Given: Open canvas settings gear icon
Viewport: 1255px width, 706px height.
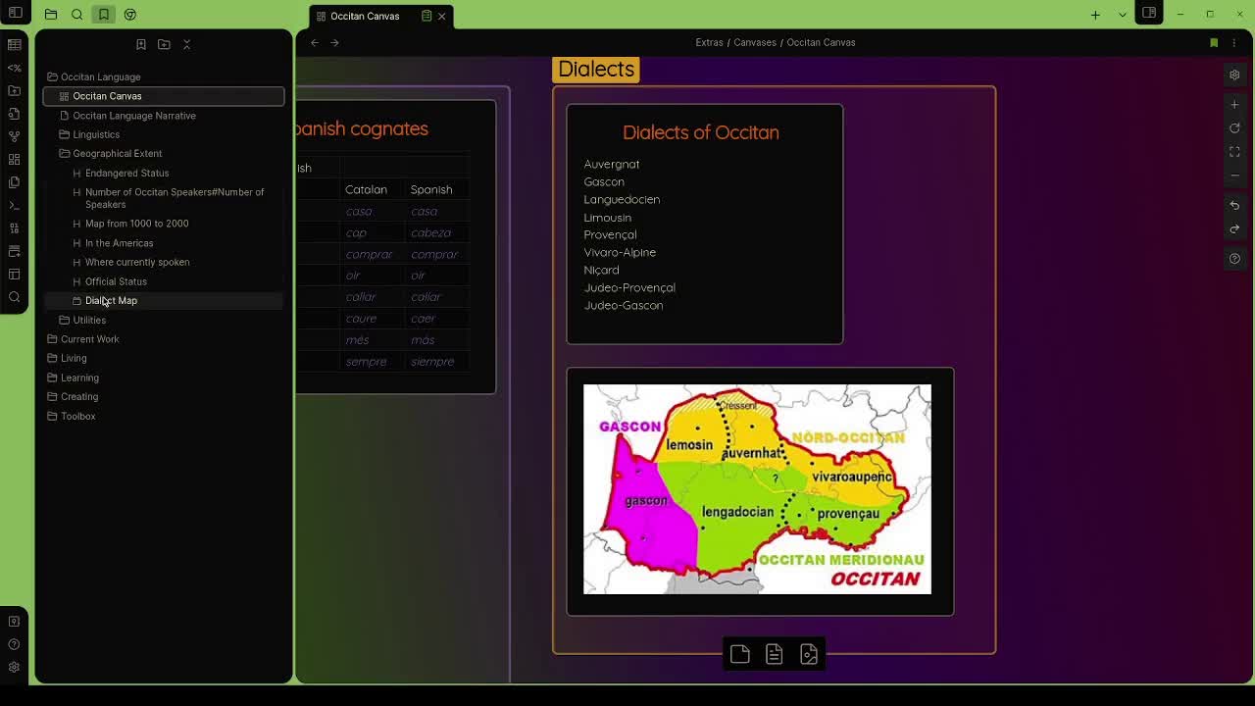Looking at the screenshot, I should point(1234,76).
